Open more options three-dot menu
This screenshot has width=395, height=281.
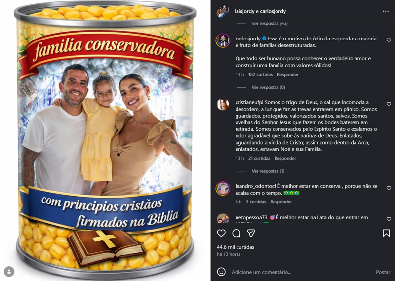click(x=386, y=11)
